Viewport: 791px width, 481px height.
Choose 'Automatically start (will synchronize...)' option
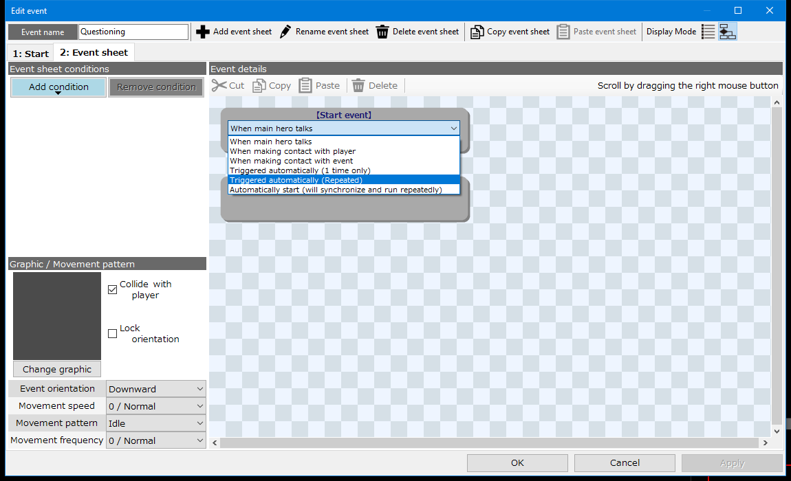click(343, 190)
